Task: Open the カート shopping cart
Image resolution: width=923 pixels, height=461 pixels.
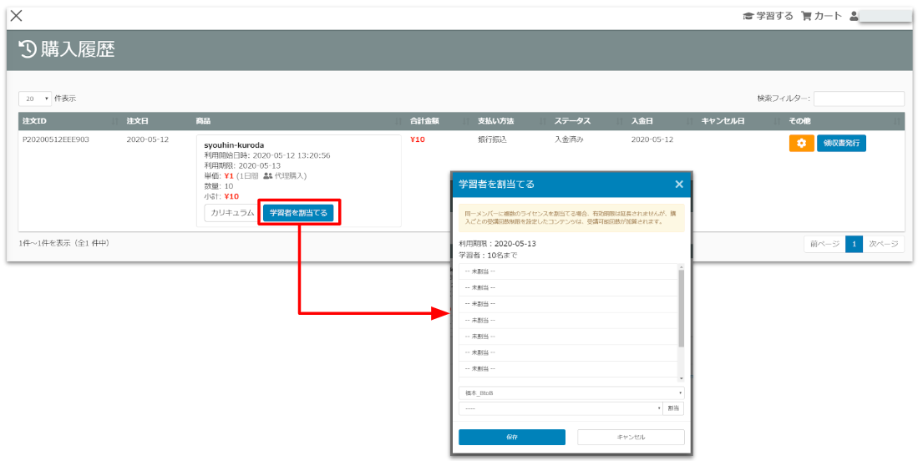Action: tap(822, 16)
